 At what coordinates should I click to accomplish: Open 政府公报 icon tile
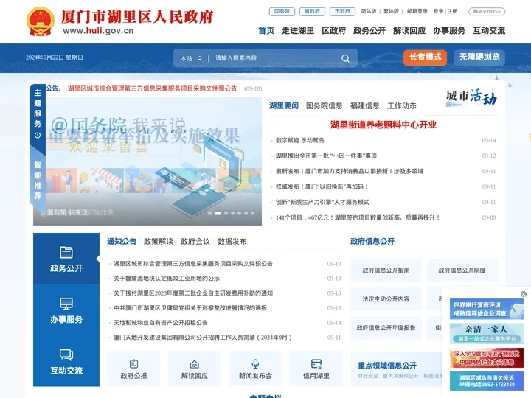point(133,369)
